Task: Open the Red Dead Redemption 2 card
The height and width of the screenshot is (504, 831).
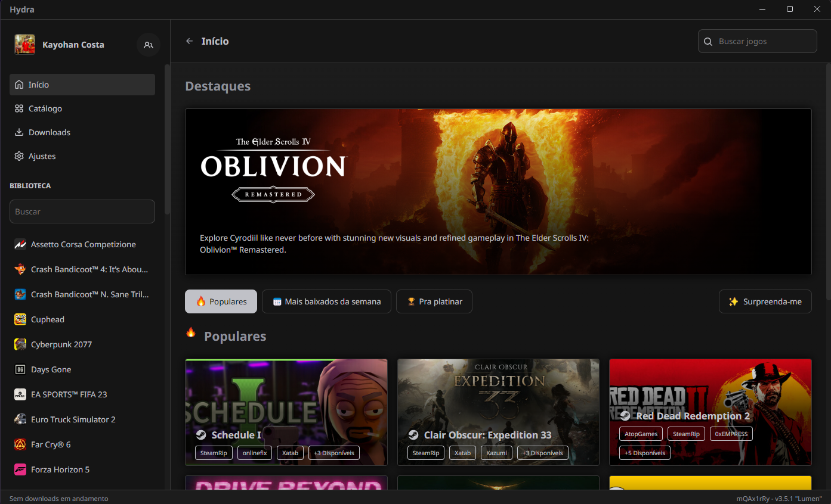Action: click(x=710, y=412)
